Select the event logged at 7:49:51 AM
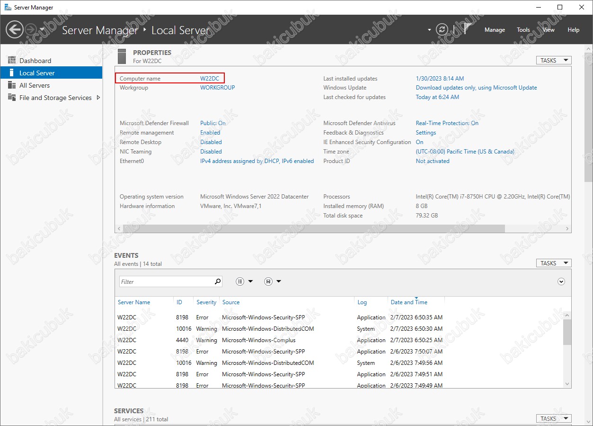 339,374
